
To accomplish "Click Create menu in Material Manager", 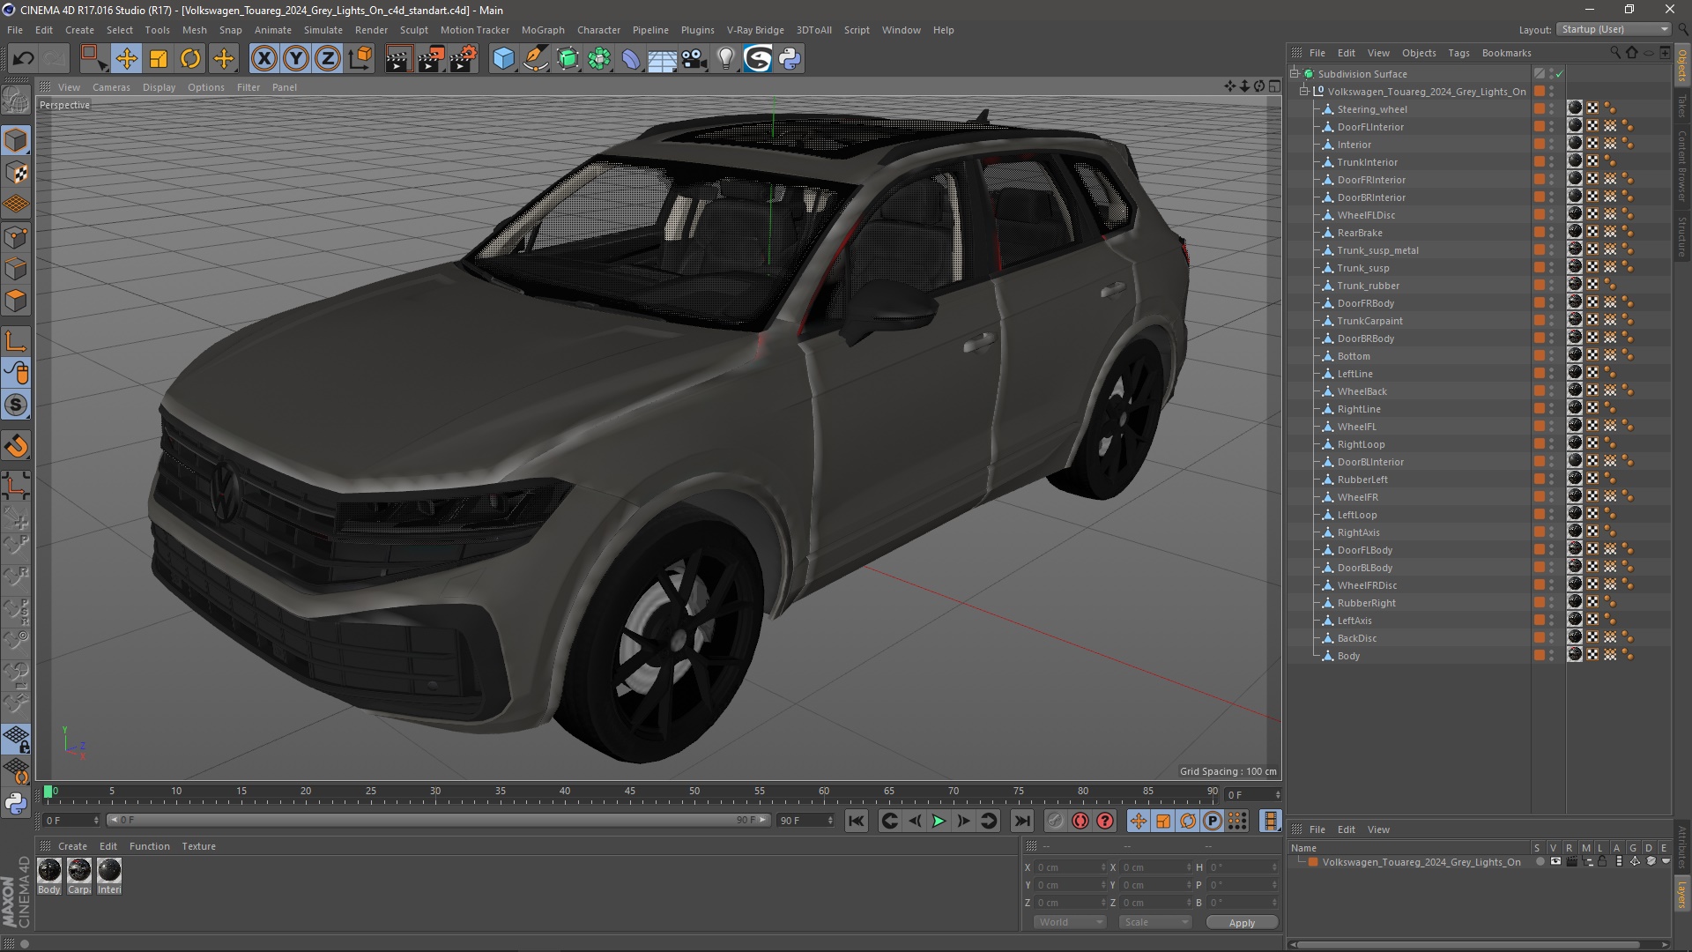I will point(72,846).
